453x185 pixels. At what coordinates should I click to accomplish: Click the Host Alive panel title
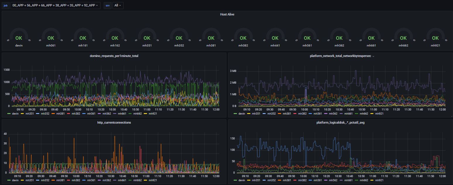point(227,14)
